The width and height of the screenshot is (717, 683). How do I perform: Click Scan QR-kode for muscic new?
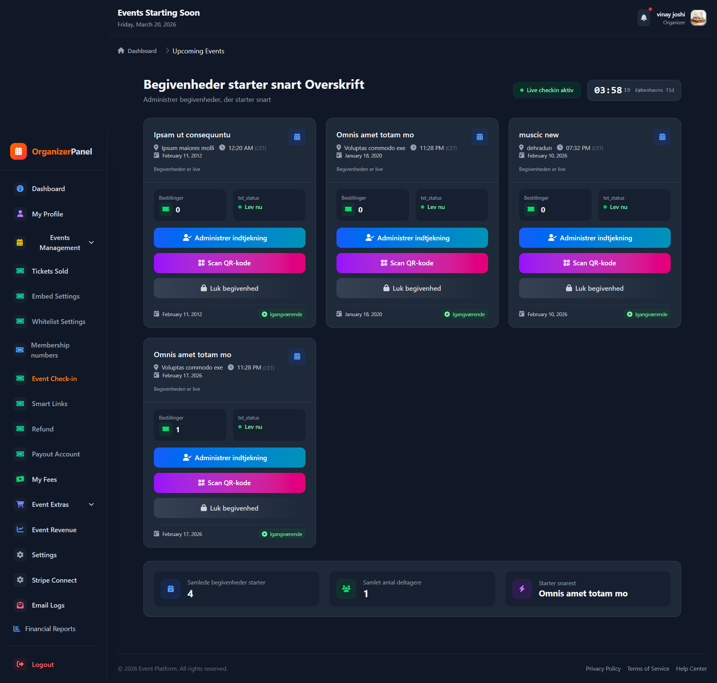click(x=595, y=263)
